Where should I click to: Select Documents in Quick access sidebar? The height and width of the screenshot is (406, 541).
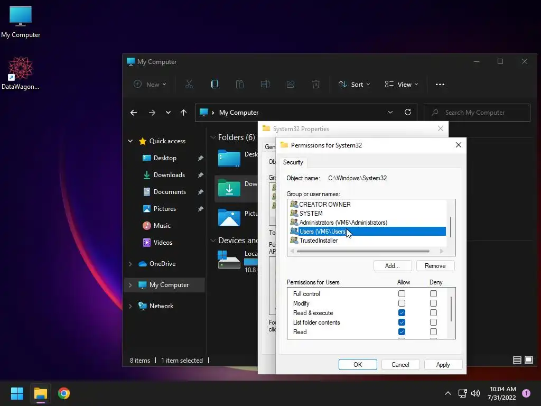click(x=170, y=192)
